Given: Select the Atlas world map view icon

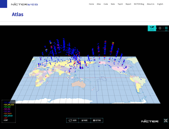Looking at the screenshot, I should point(152,28).
